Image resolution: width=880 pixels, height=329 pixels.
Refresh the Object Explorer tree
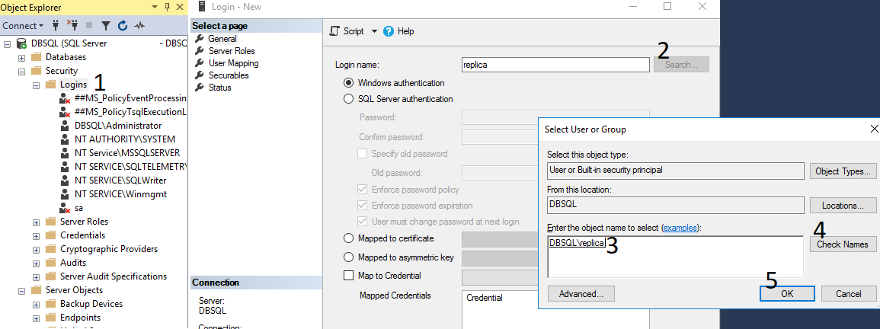122,25
